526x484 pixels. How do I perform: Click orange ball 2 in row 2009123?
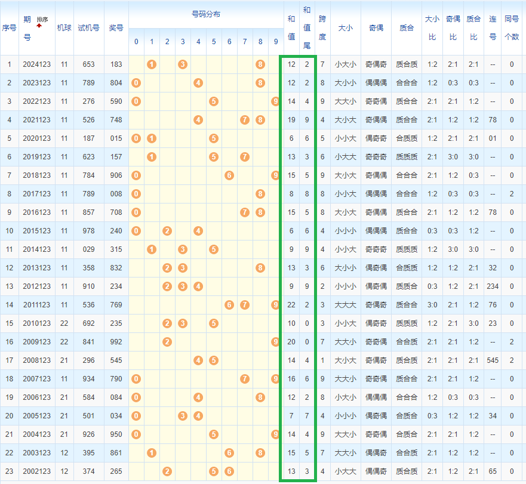(167, 342)
